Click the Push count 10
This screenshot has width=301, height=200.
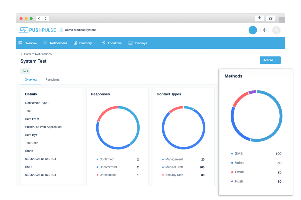tap(279, 181)
